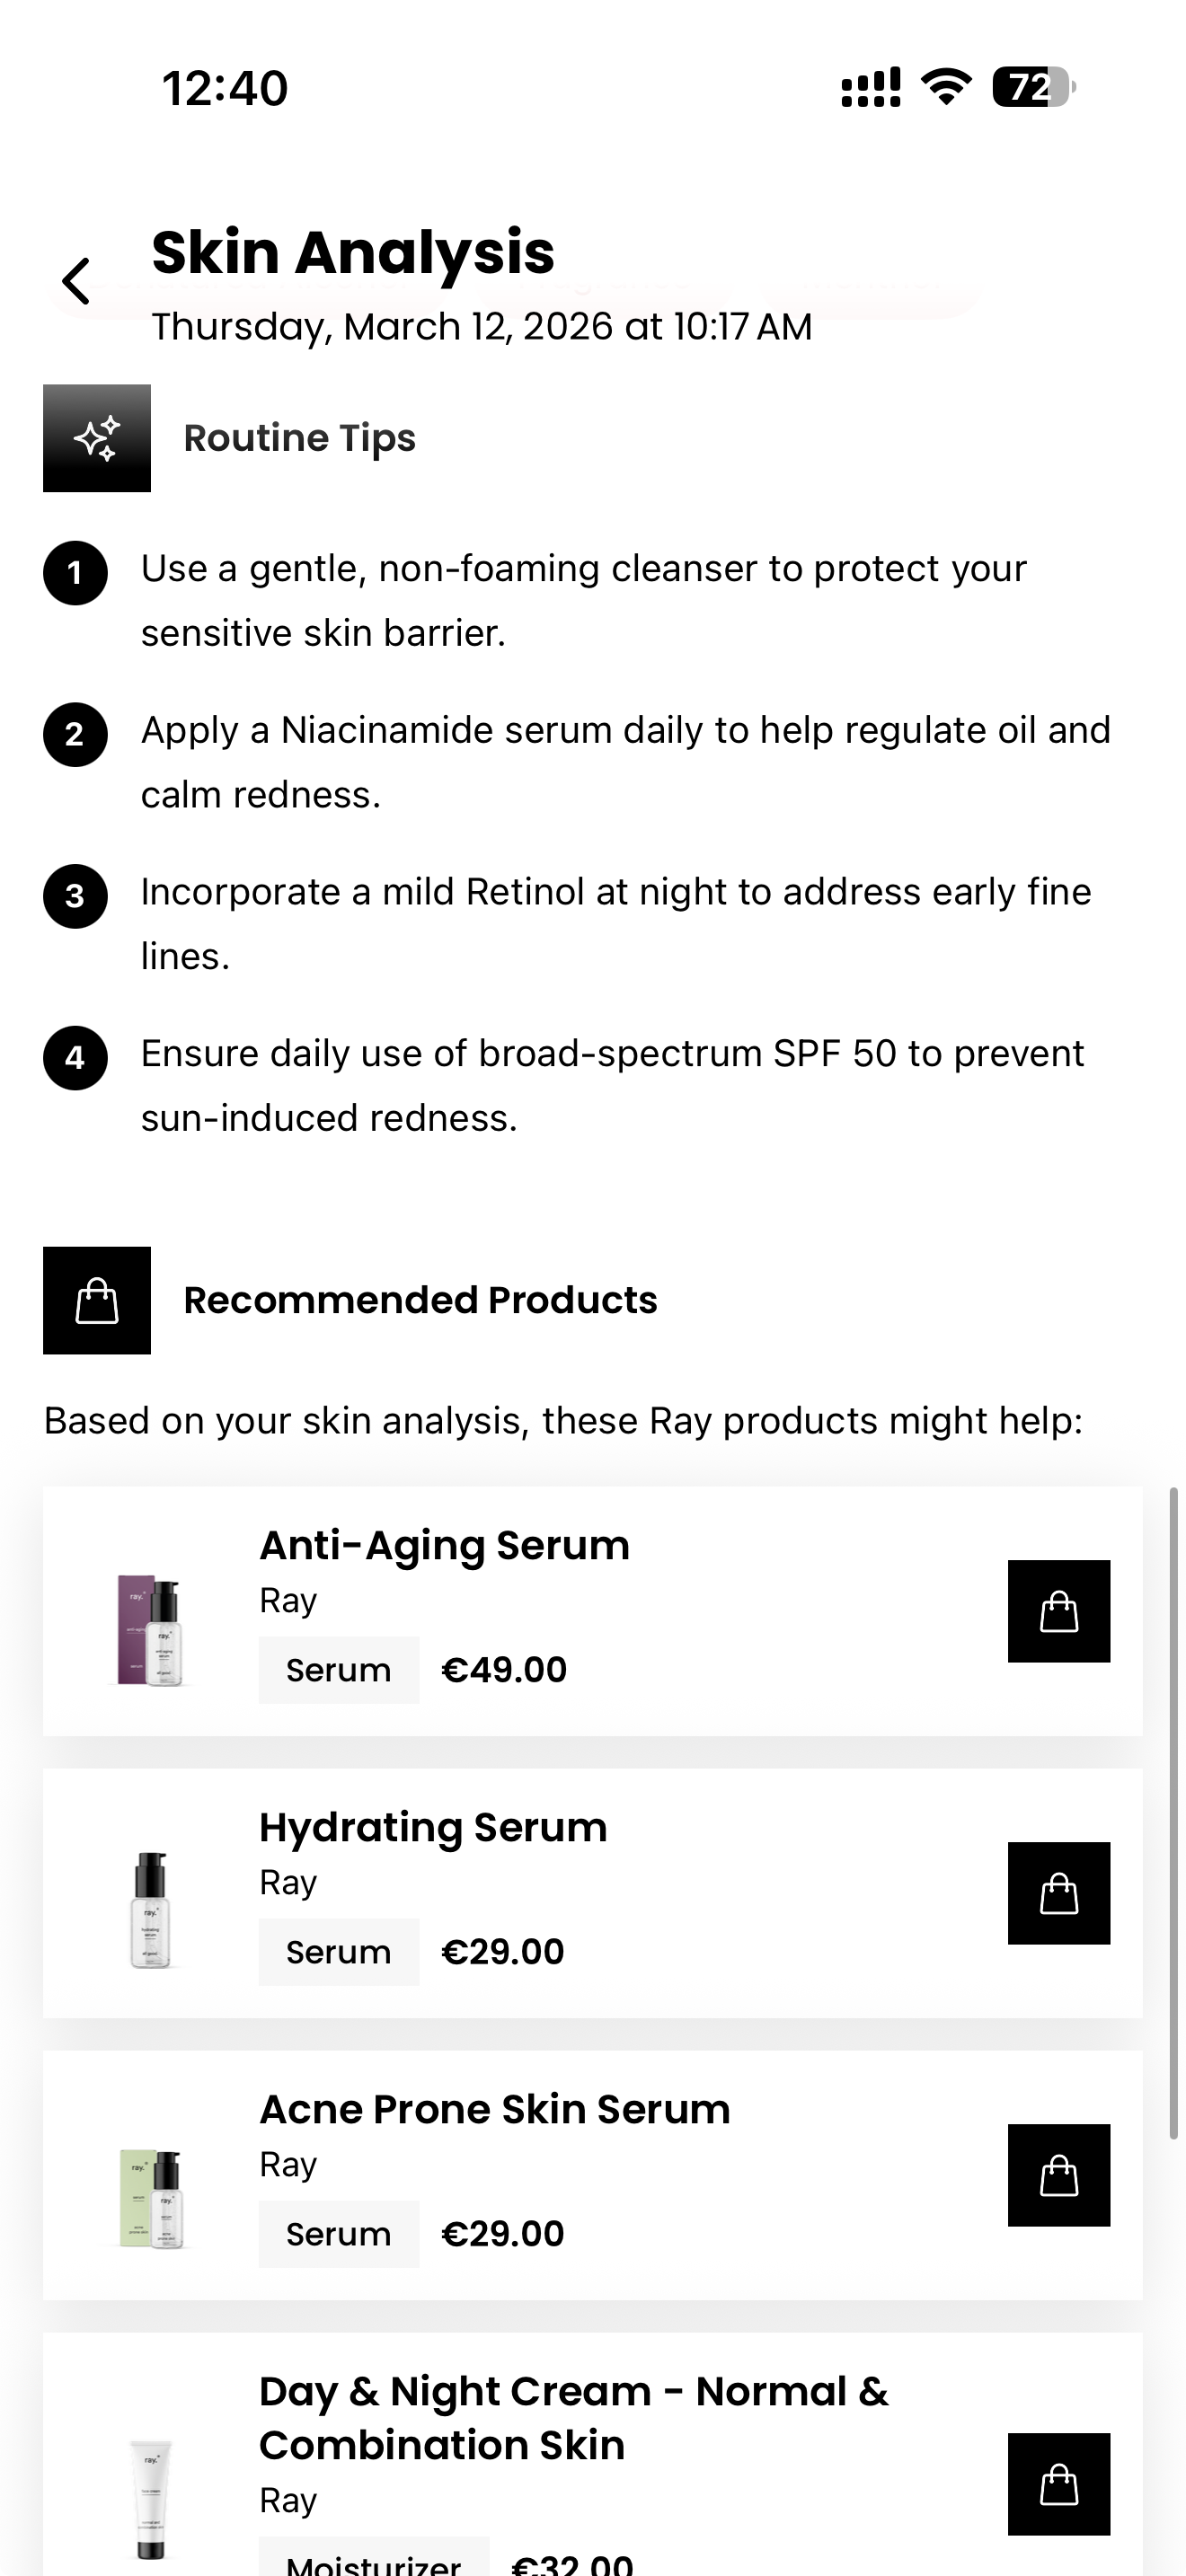The image size is (1186, 2576).
Task: Open the Acne Prone Skin Serum product title
Action: (495, 2108)
